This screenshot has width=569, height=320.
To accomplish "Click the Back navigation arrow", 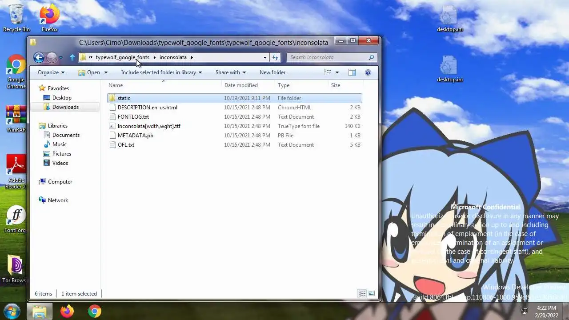I will click(39, 57).
